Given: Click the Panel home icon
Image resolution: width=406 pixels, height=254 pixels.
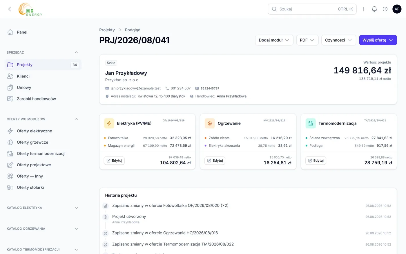Looking at the screenshot, I should [x=10, y=32].
